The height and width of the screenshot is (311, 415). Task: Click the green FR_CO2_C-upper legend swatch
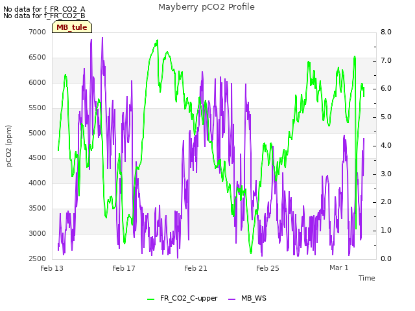coord(150,299)
